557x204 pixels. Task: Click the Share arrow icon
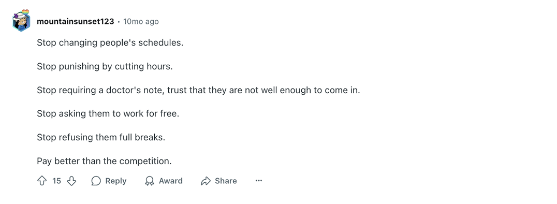206,181
